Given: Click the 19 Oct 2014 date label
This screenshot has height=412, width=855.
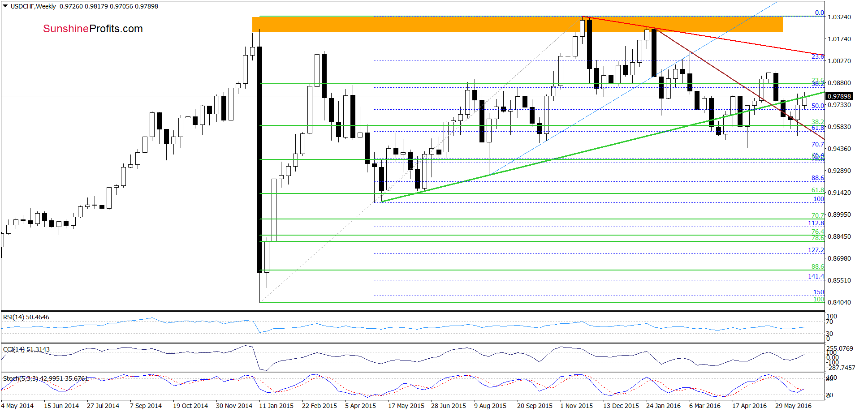Looking at the screenshot, I should click(x=190, y=406).
